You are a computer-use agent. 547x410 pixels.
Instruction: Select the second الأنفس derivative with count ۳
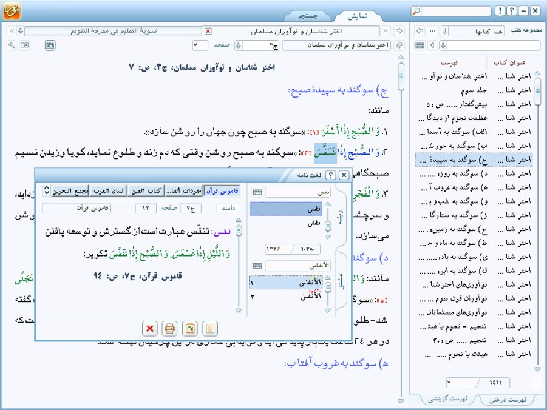[286, 297]
